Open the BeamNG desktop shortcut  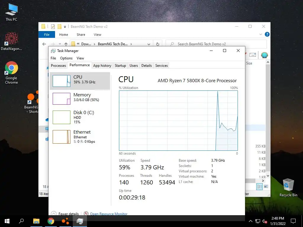(32, 102)
